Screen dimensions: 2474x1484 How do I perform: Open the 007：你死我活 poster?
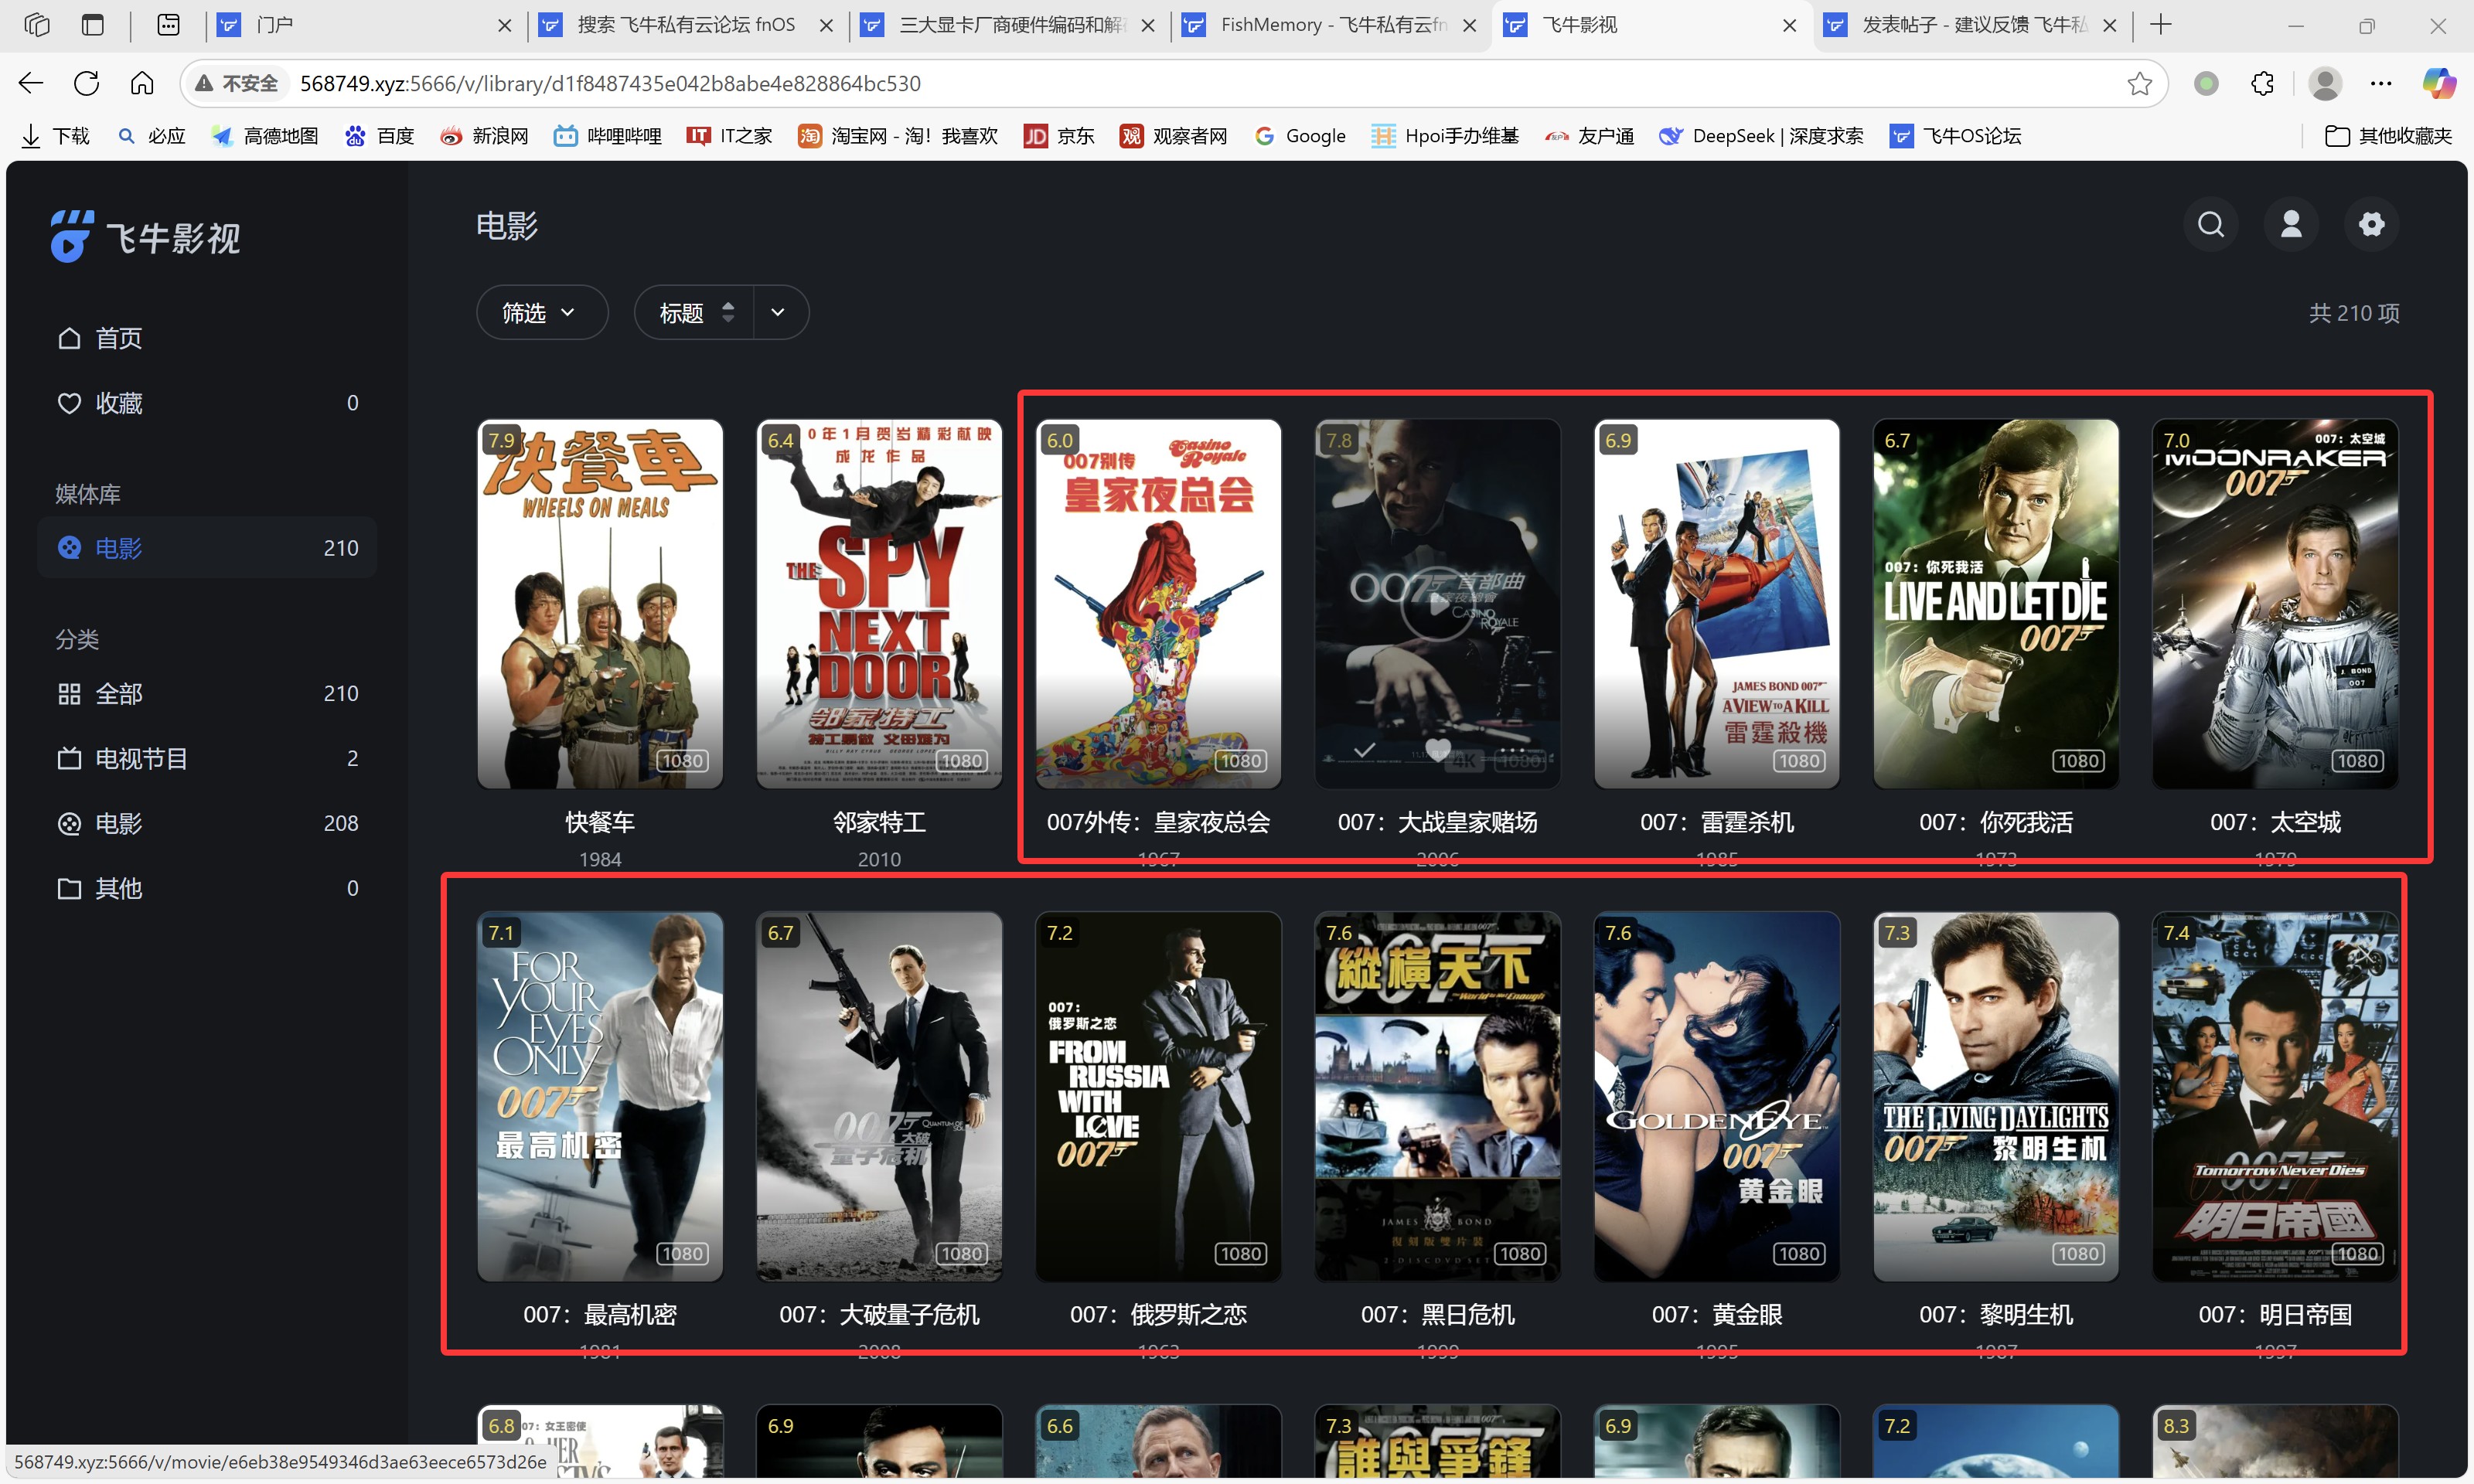click(x=1995, y=604)
